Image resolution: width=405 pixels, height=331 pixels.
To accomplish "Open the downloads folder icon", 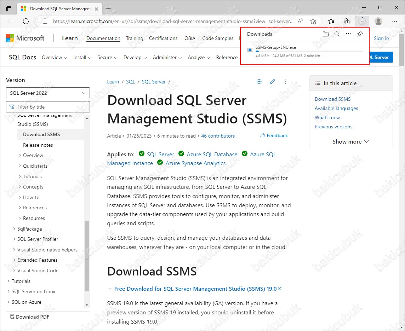I will [x=325, y=34].
